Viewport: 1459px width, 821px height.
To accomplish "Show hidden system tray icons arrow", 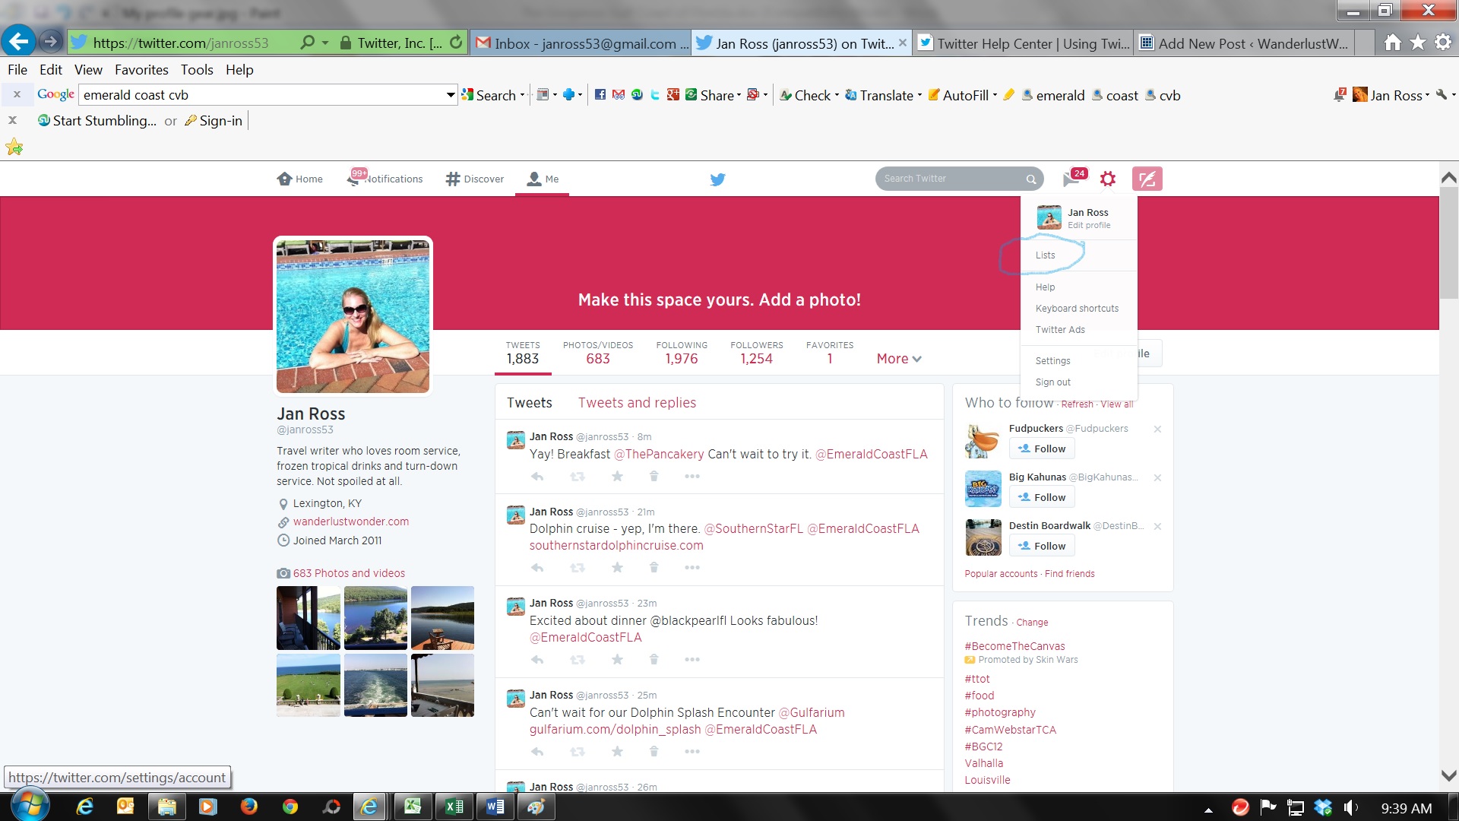I will pos(1208,810).
